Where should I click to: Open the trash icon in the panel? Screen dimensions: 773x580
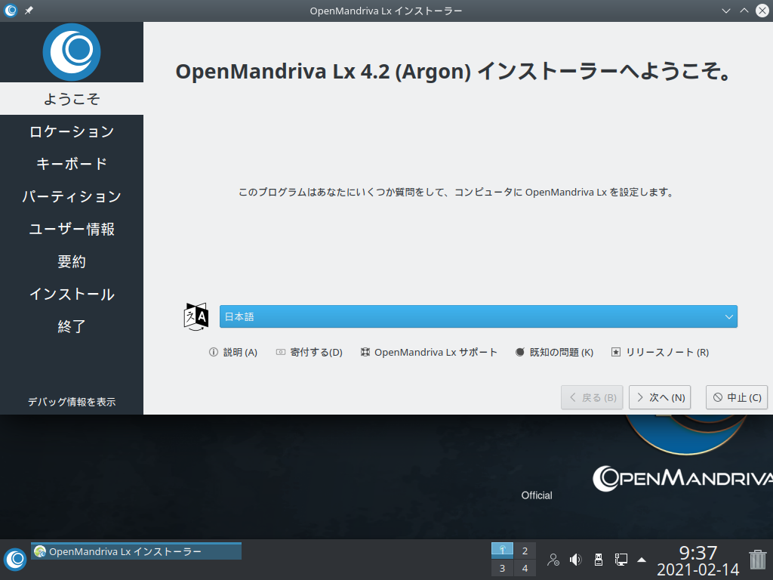(758, 560)
